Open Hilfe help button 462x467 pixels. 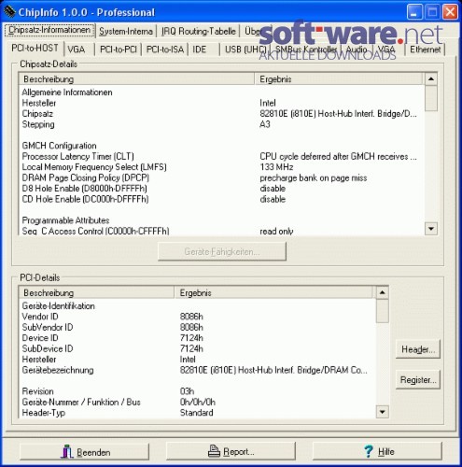pos(377,451)
